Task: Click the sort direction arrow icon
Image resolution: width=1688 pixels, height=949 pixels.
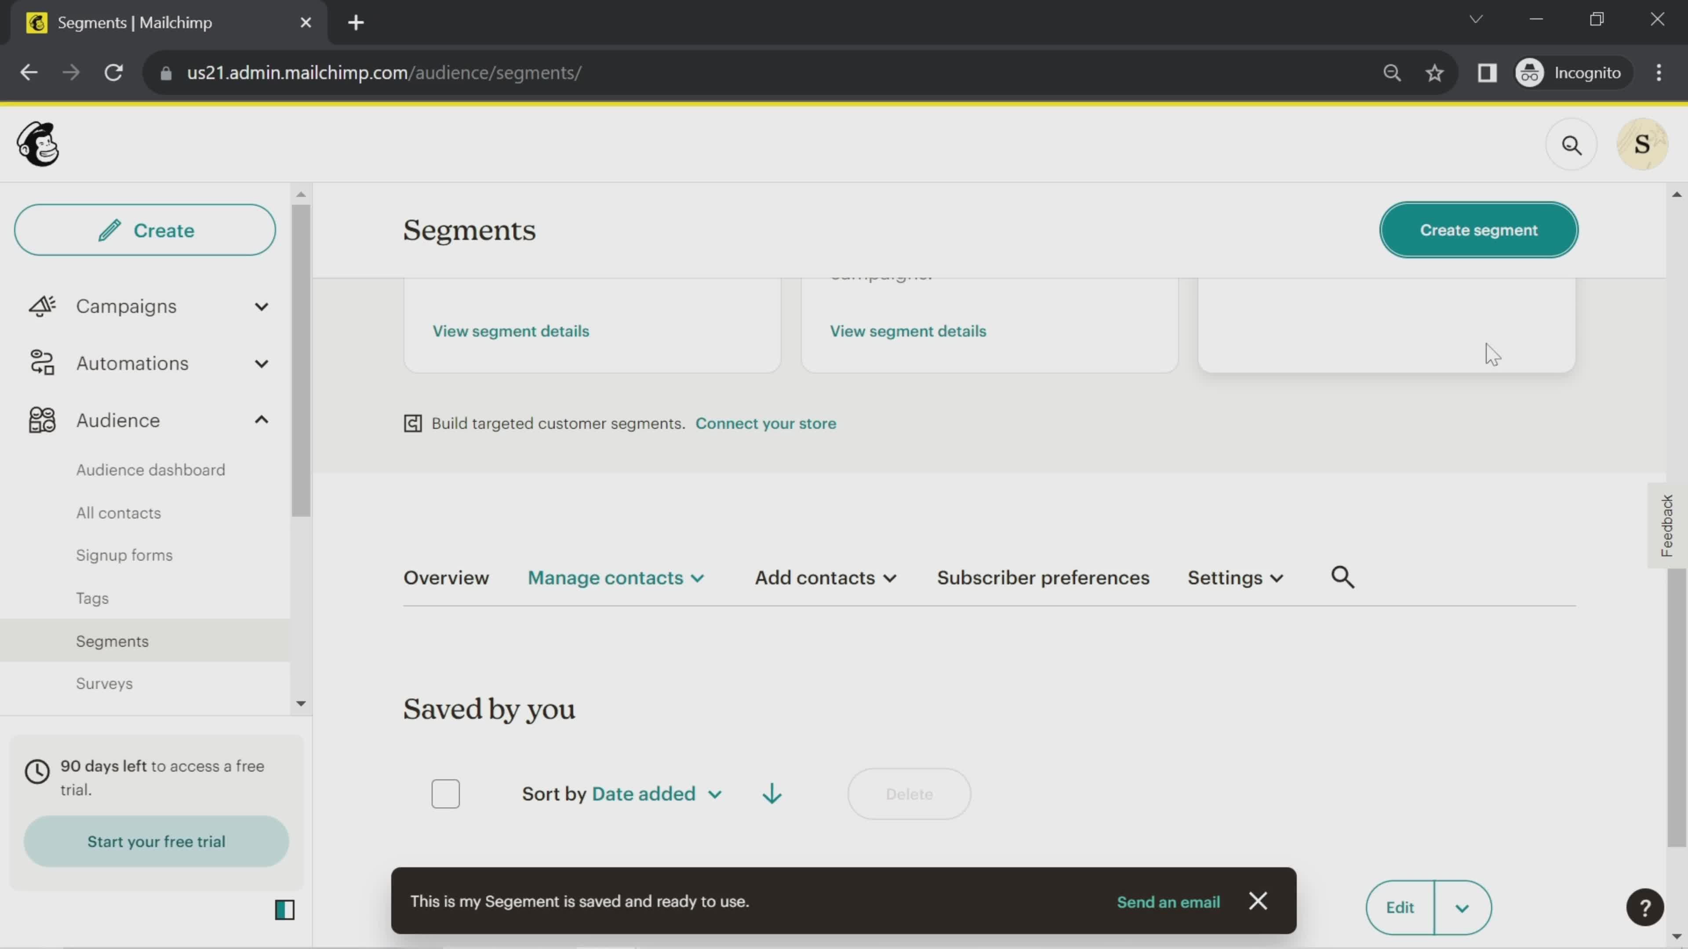Action: tap(771, 794)
